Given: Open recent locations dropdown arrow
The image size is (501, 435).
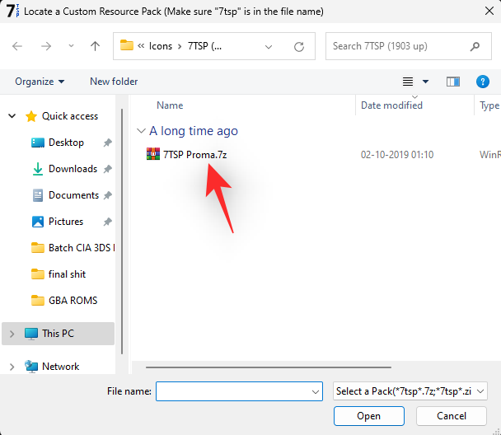Looking at the screenshot, I should point(71,46).
